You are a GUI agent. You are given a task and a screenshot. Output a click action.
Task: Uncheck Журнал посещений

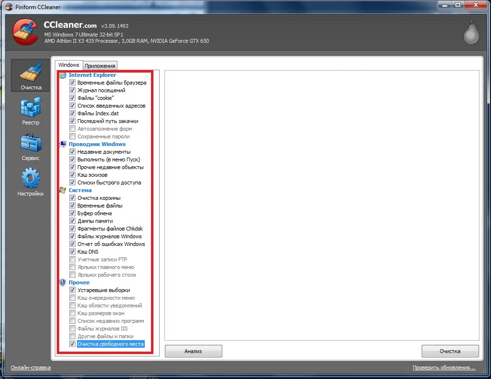[x=72, y=90]
